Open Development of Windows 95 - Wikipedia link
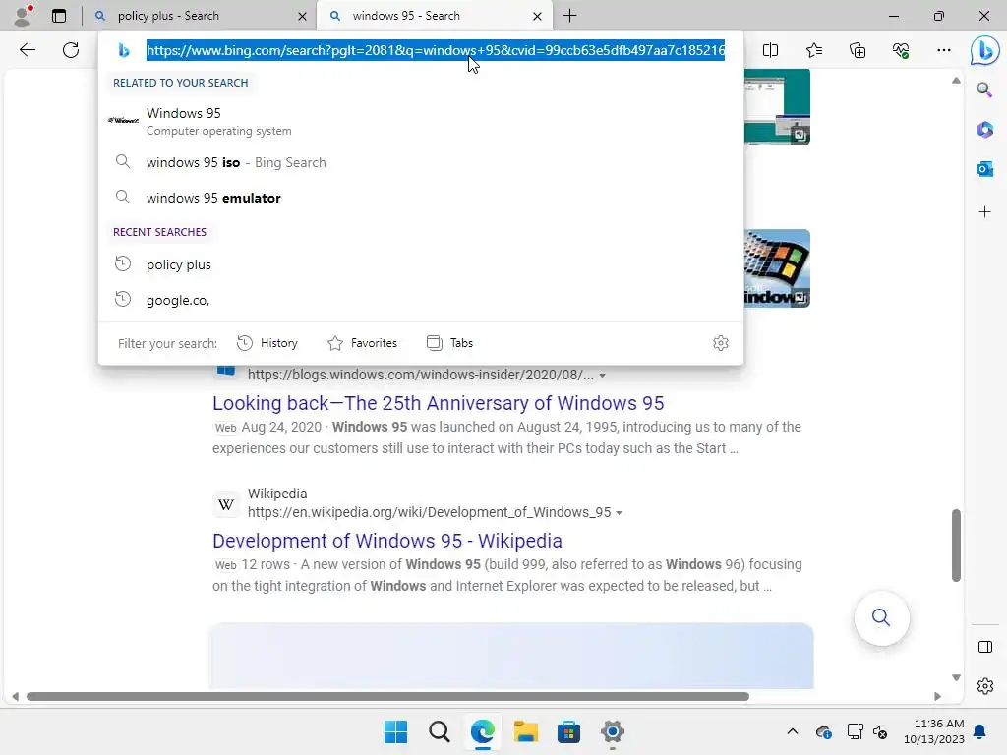This screenshot has width=1007, height=755. click(387, 541)
